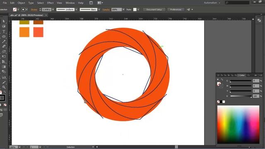Click the search field in title bar
This screenshot has width=265, height=149.
[237, 3]
